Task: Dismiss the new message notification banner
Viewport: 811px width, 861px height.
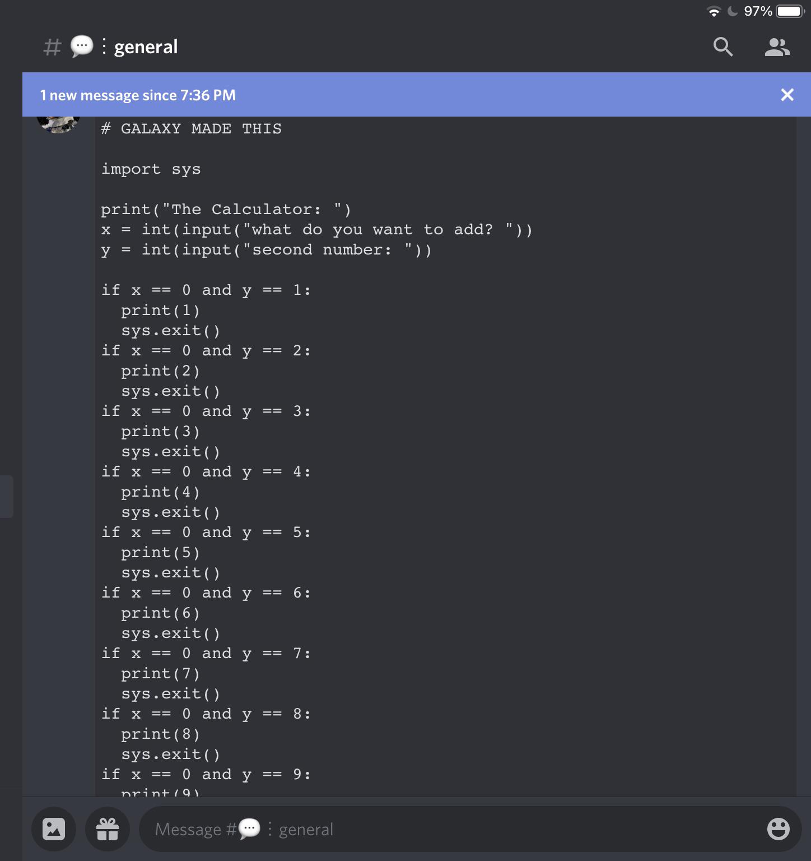Action: tap(787, 95)
